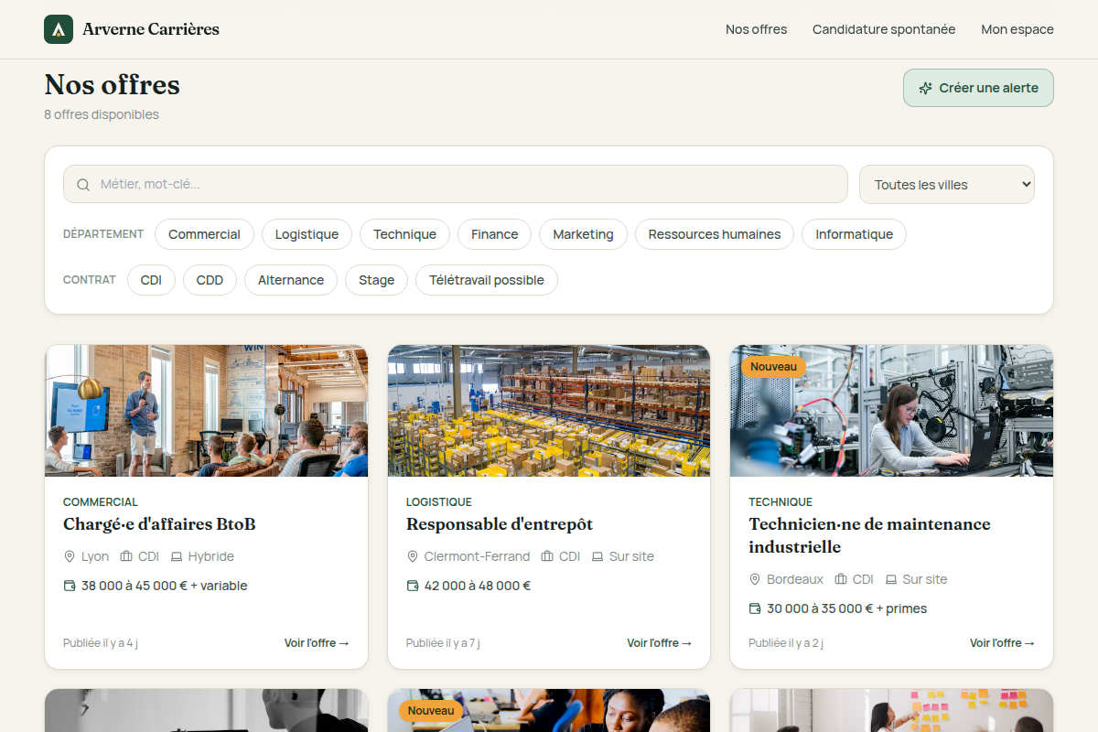Viewport: 1098px width, 732px height.
Task: Toggle the Commercial department filter
Action: tap(204, 234)
